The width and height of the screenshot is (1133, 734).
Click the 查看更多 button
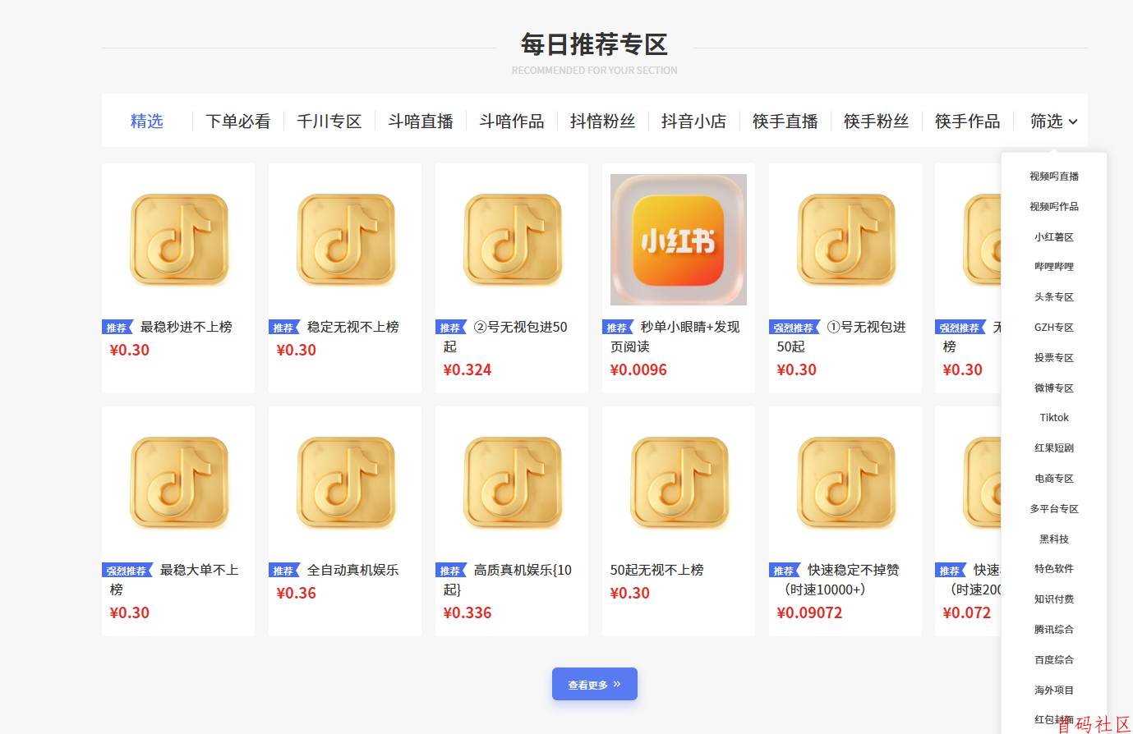[x=594, y=683]
